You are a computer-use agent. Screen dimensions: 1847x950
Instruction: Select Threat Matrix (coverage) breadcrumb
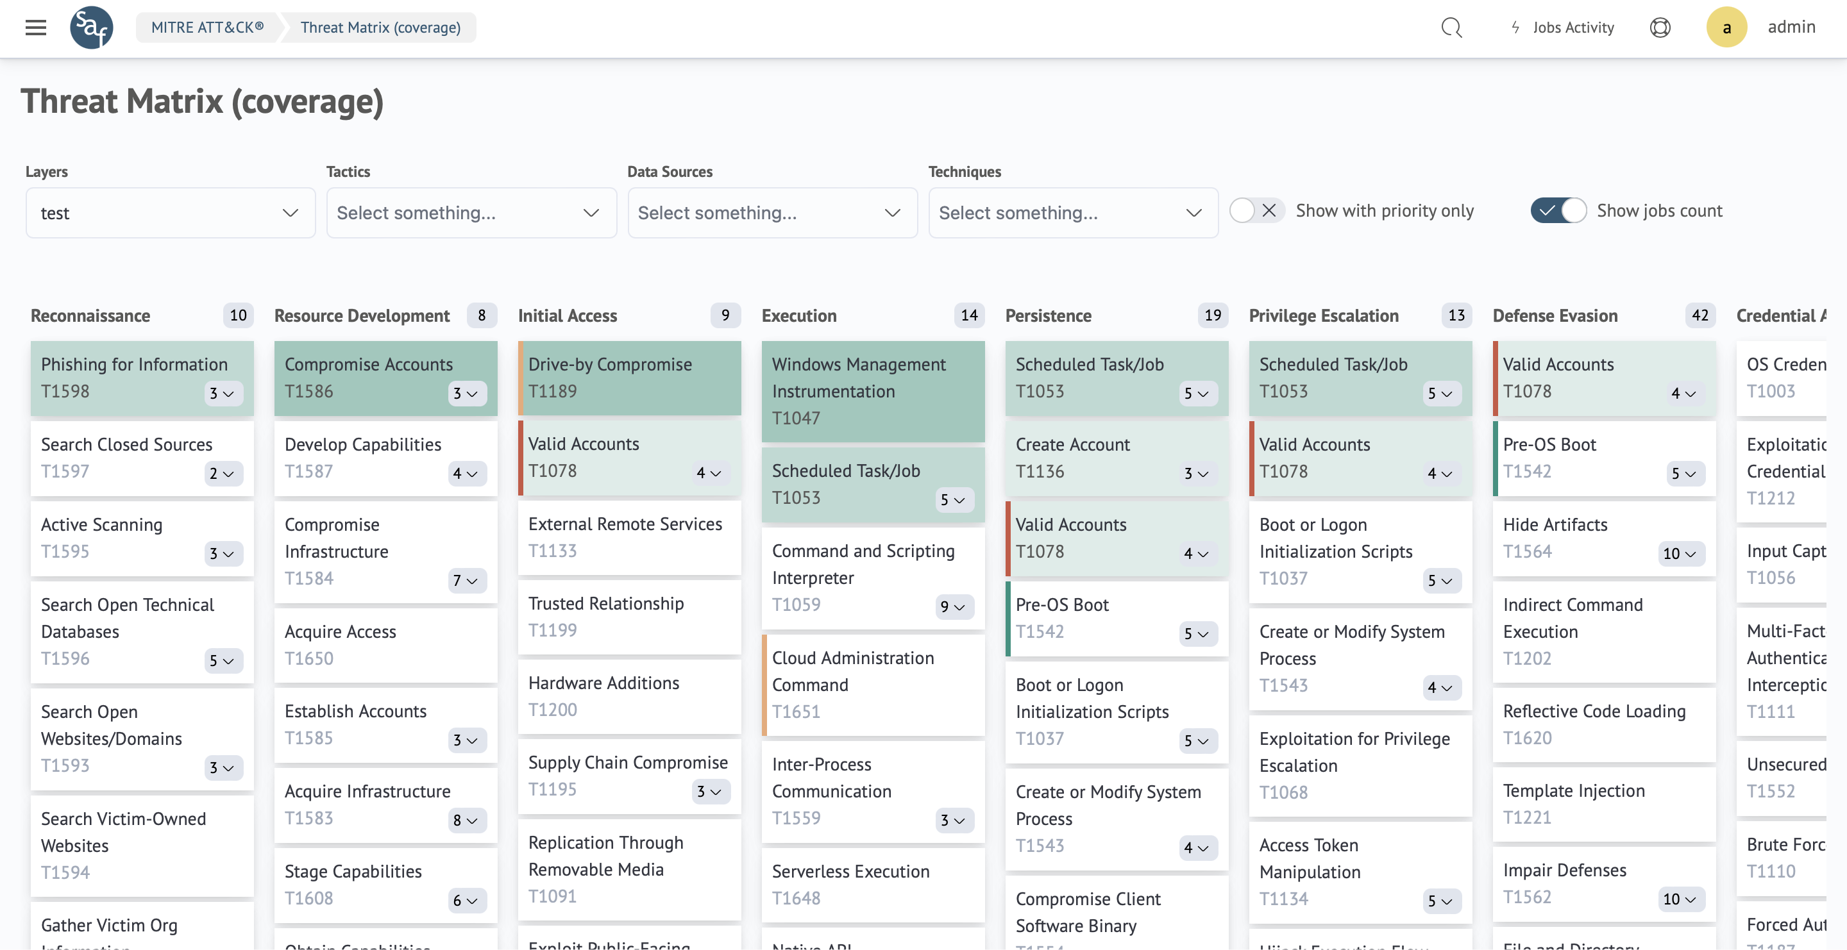[380, 27]
